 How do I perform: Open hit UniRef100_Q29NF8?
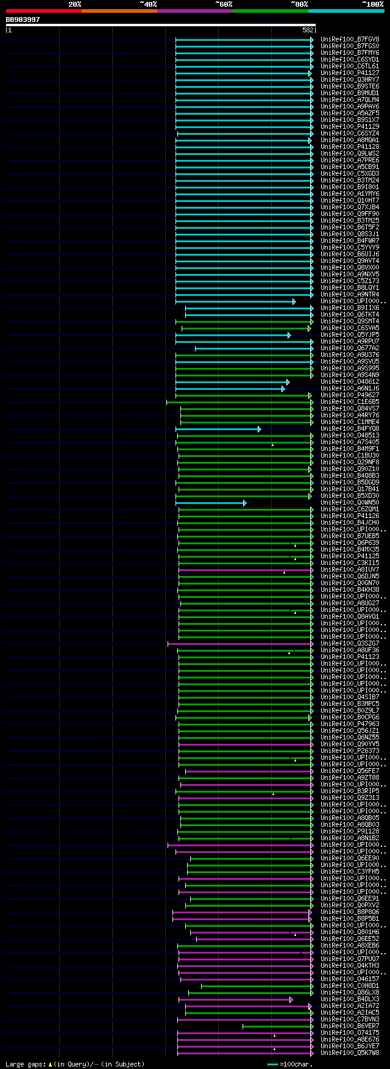coord(350,463)
